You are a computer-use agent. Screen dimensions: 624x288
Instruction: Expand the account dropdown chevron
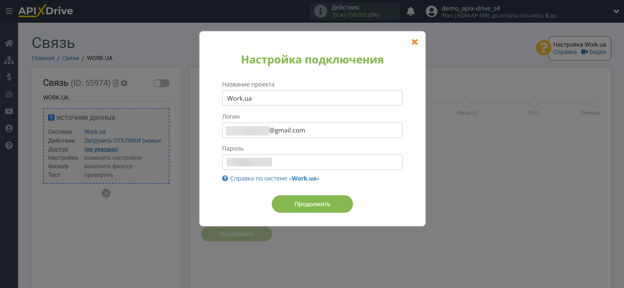(616, 12)
